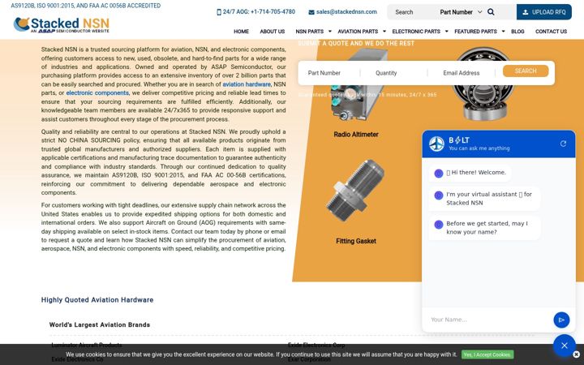584x365 pixels.
Task: Focus the Your Name chat input
Action: [x=488, y=320]
